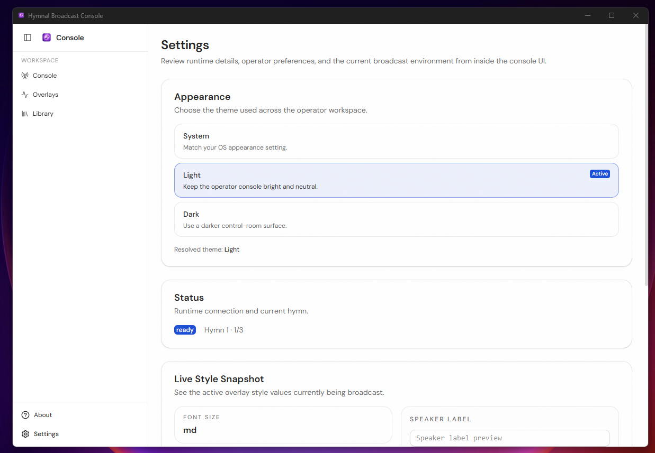Click the Settings page heading
This screenshot has width=655, height=453.
(x=185, y=45)
